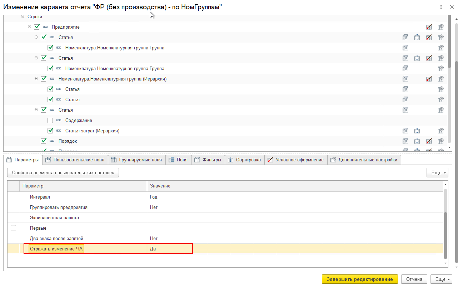This screenshot has width=458, height=288.
Task: Click grouping icon beside Номенклатурная группа (Иерархия)
Action: click(x=52, y=79)
